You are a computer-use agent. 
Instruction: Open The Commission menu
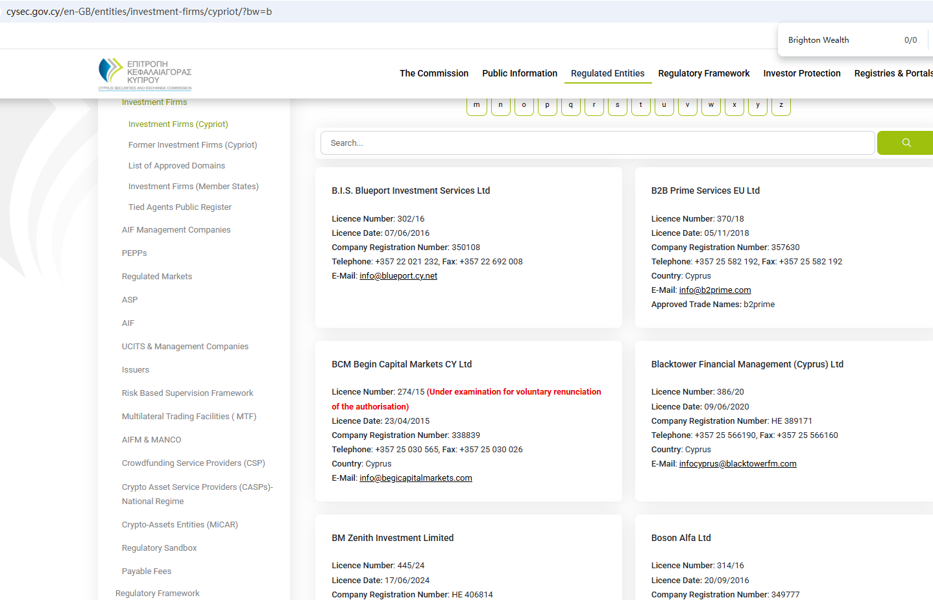coord(433,74)
